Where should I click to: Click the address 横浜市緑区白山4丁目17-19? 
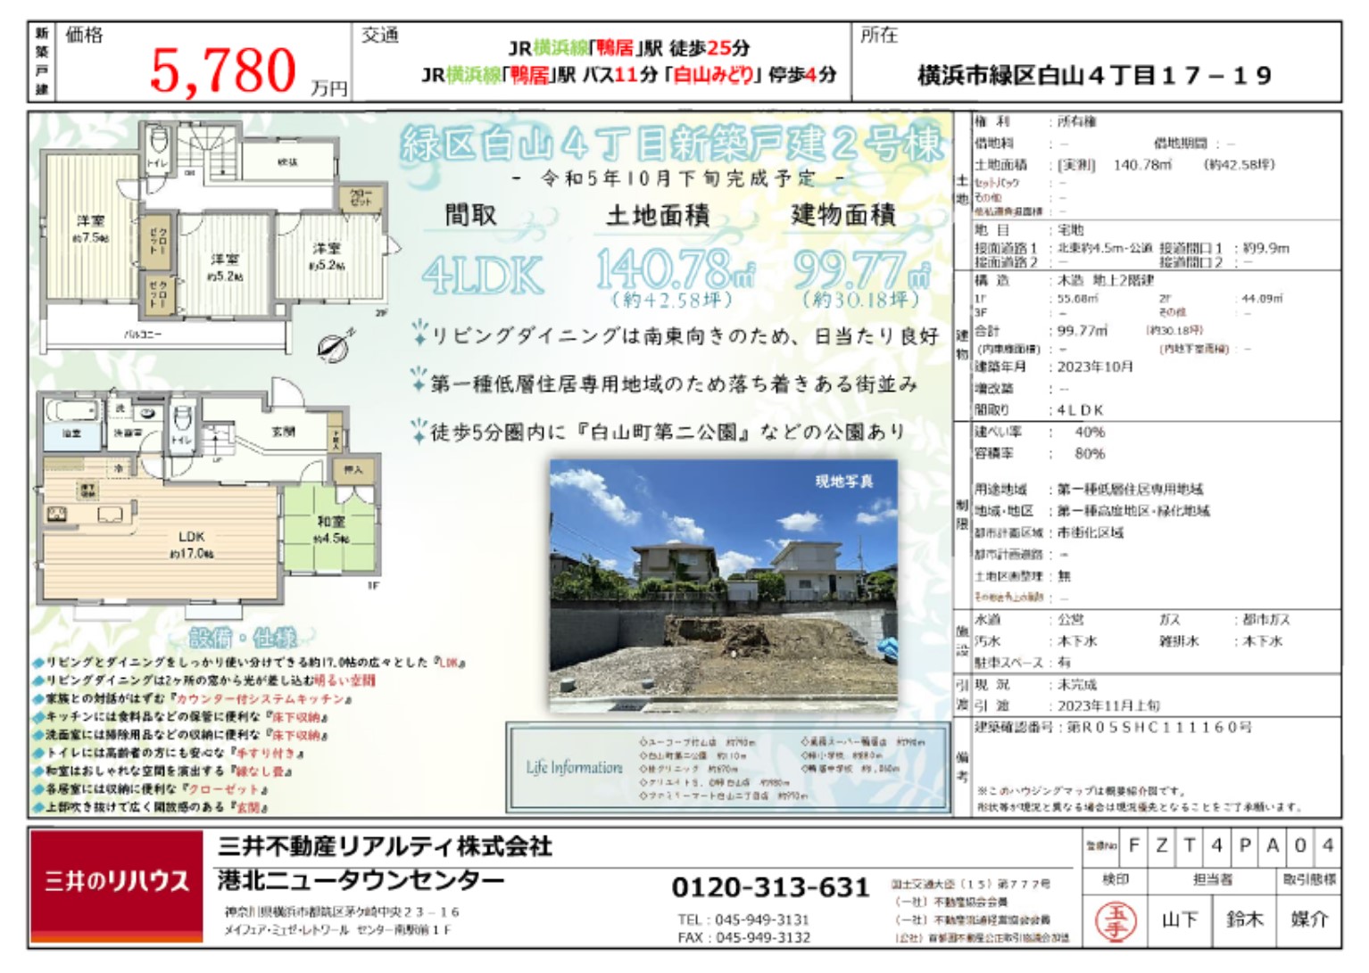click(1094, 75)
